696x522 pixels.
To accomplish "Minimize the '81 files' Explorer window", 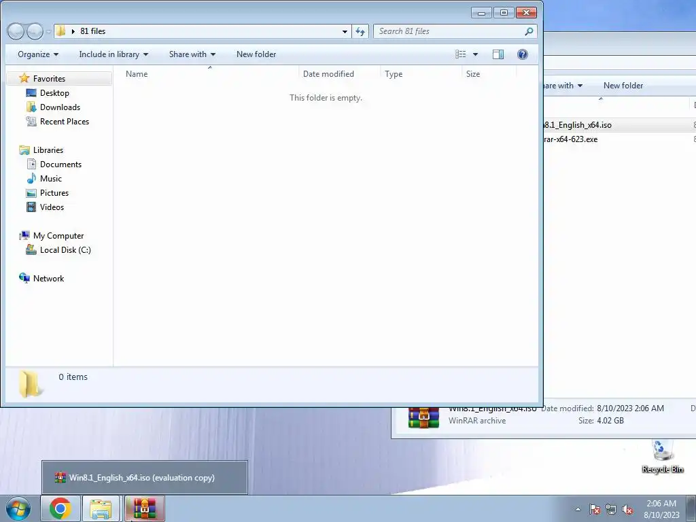I will [x=481, y=13].
